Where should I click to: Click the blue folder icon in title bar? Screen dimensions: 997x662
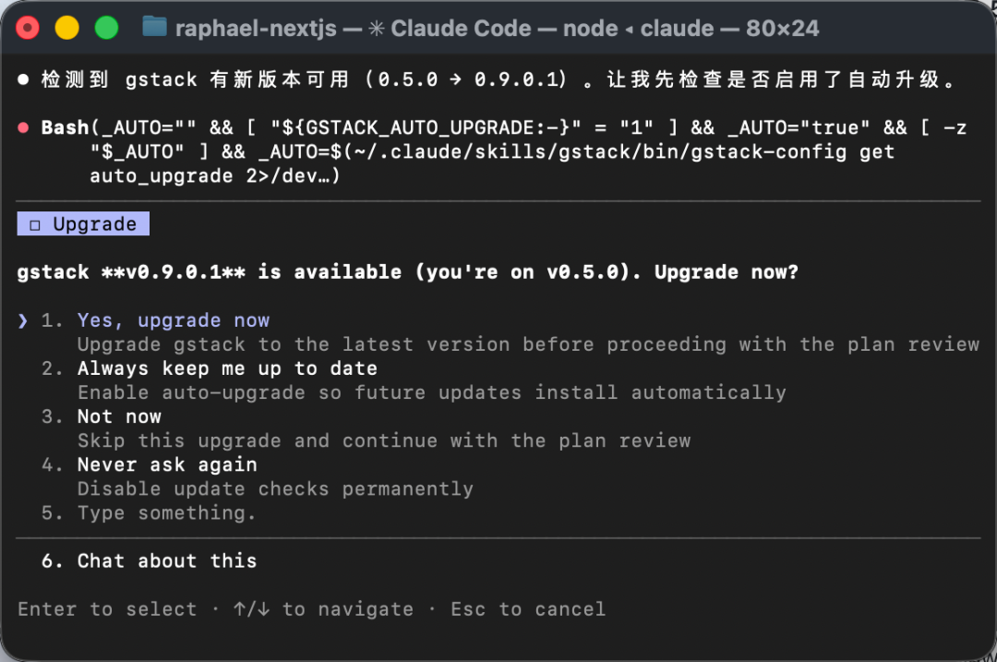[154, 28]
